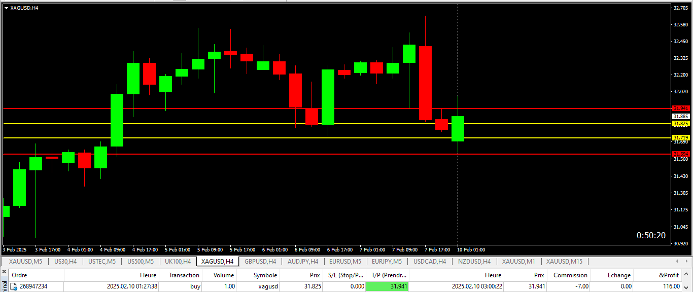The image size is (693, 292).
Task: Select the GBPUSD,H4 chart tab
Action: coord(260,262)
